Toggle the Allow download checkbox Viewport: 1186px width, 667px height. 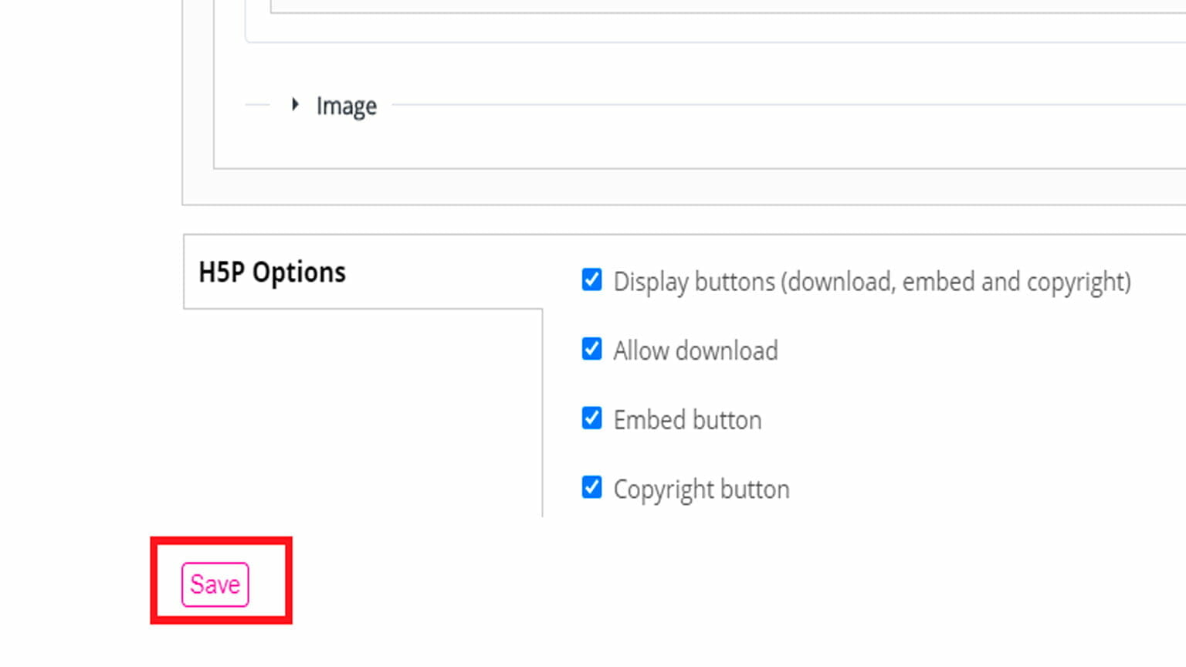click(x=592, y=349)
